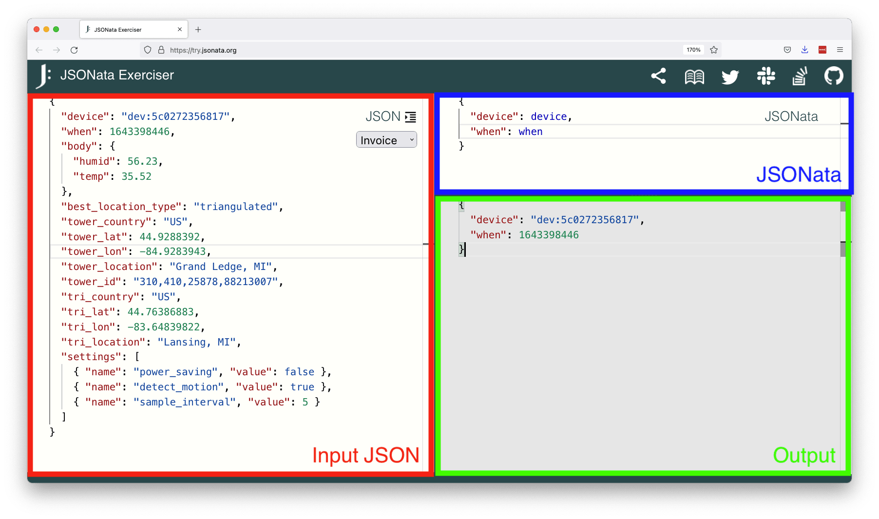Image resolution: width=879 pixels, height=519 pixels.
Task: Click the "tower_lat": 44.9288392 line
Action: click(x=133, y=237)
